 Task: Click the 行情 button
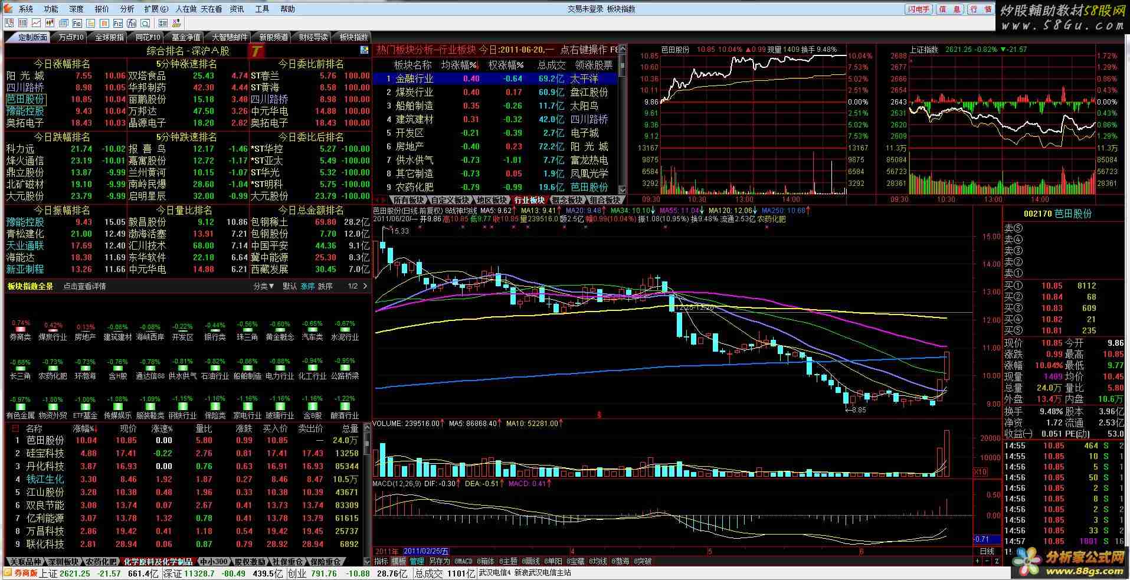click(x=981, y=9)
